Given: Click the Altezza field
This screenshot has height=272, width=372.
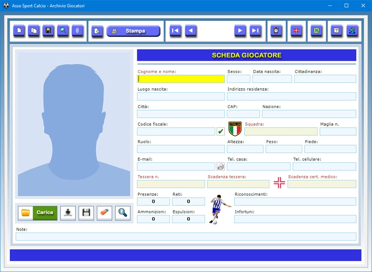Looking at the screenshot, I should 245,149.
